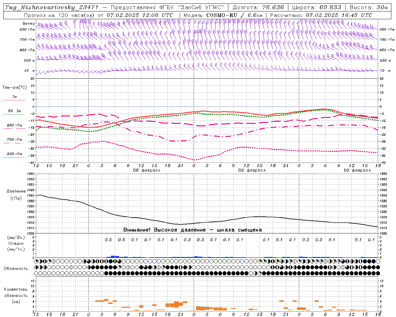Click the 'Высота: 30м' header value
The height and width of the screenshot is (317, 396).
click(369, 7)
